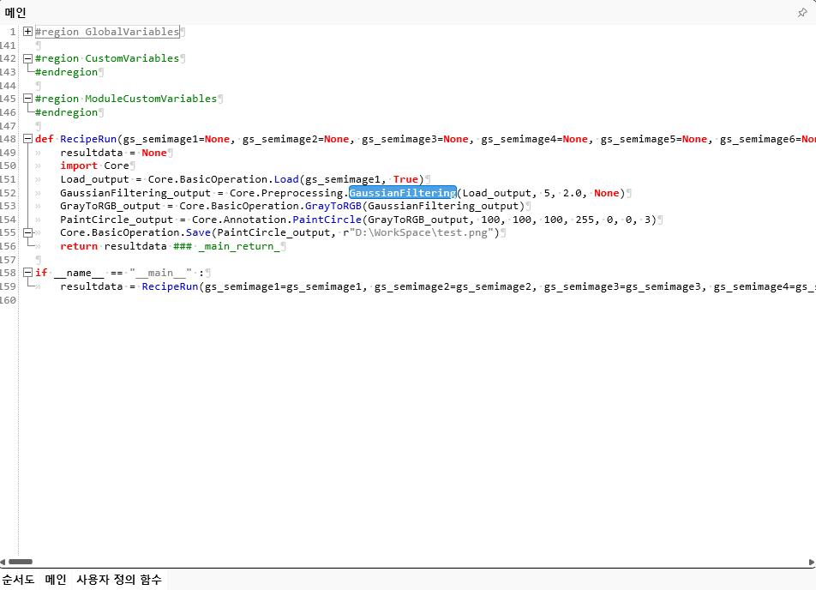Click the horizontal scrollbar thumb
The image size is (816, 590).
pos(19,562)
